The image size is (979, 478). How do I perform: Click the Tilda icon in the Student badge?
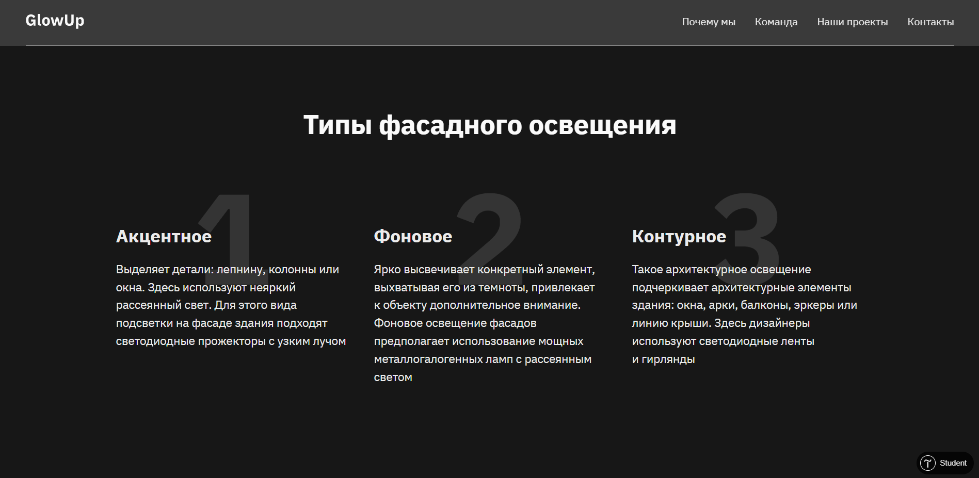(x=928, y=463)
